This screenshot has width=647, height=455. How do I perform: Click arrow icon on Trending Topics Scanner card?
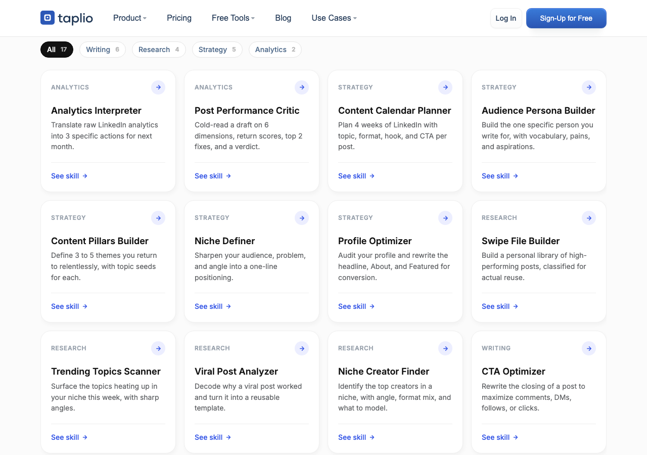pyautogui.click(x=158, y=348)
